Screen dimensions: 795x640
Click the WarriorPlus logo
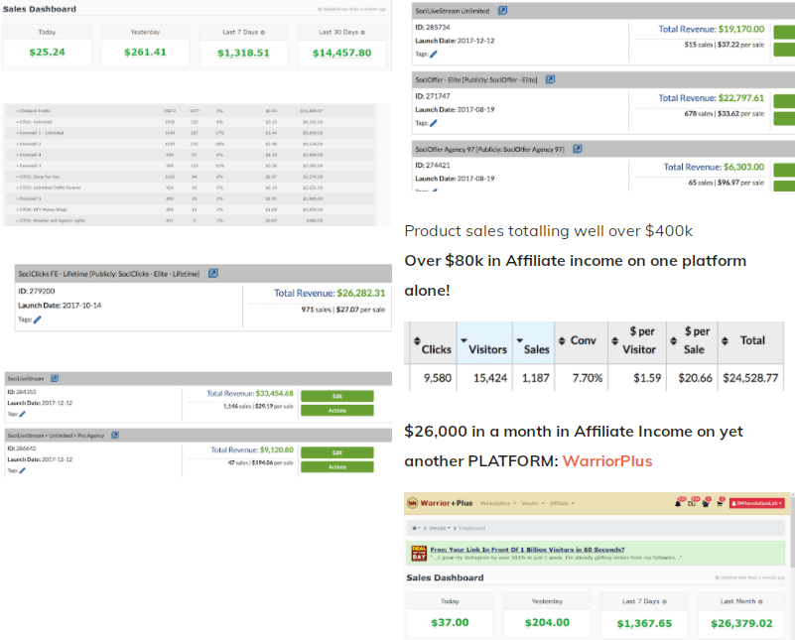440,503
